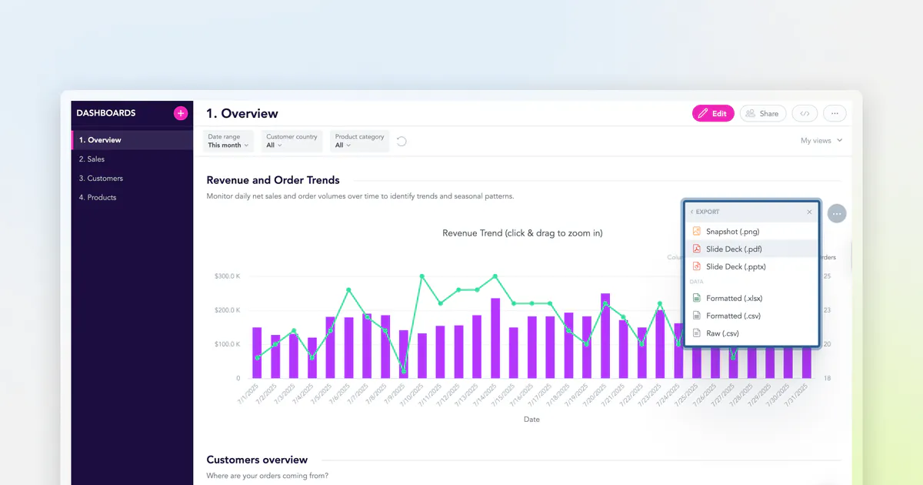923x485 pixels.
Task: Click the 'Date' x-axis title
Action: 531,420
